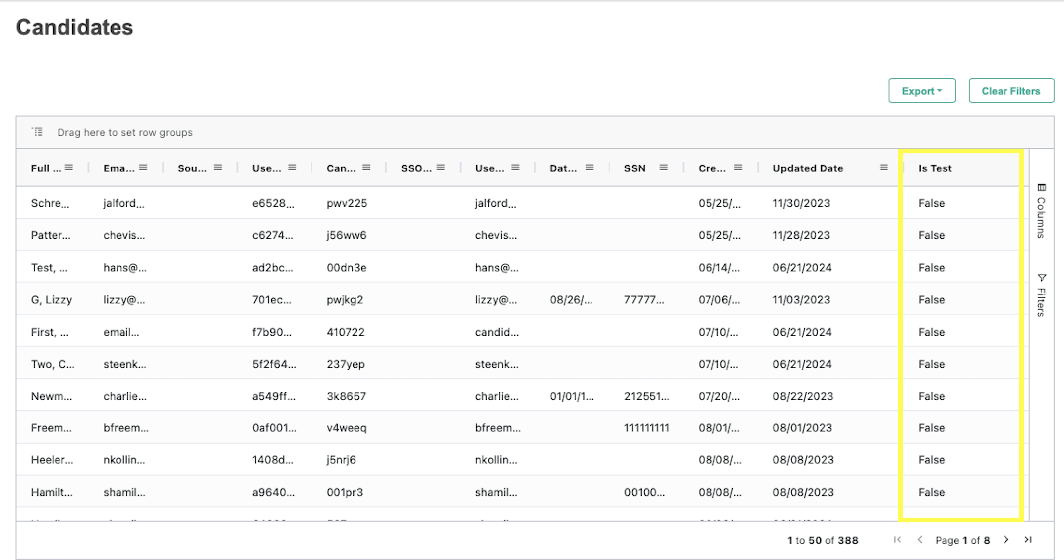
Task: Sort by the Updated Date column header
Action: 808,168
